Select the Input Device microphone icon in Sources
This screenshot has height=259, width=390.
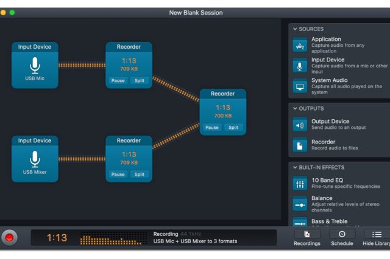(x=300, y=66)
